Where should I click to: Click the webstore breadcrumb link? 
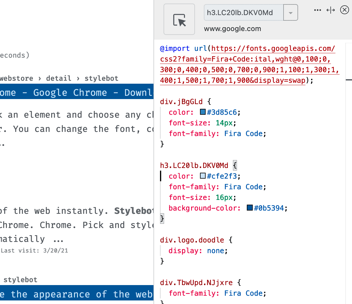click(16, 78)
